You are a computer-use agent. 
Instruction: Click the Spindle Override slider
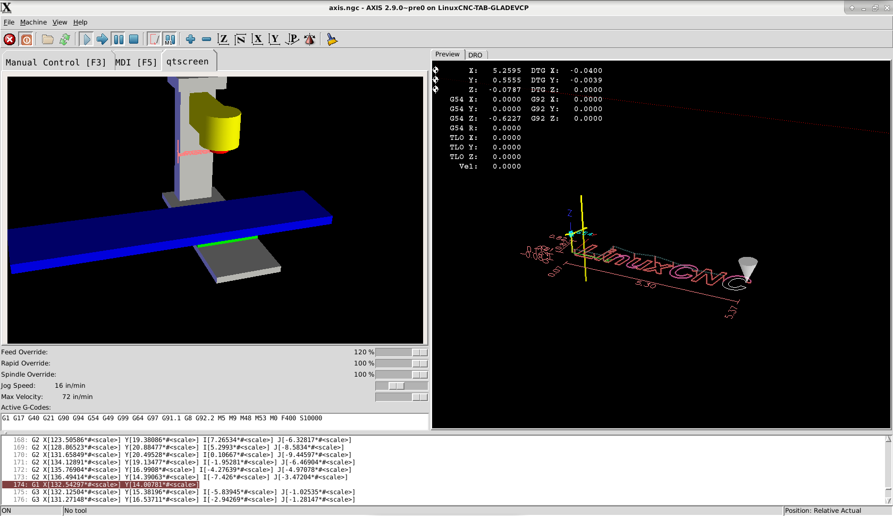tap(401, 374)
